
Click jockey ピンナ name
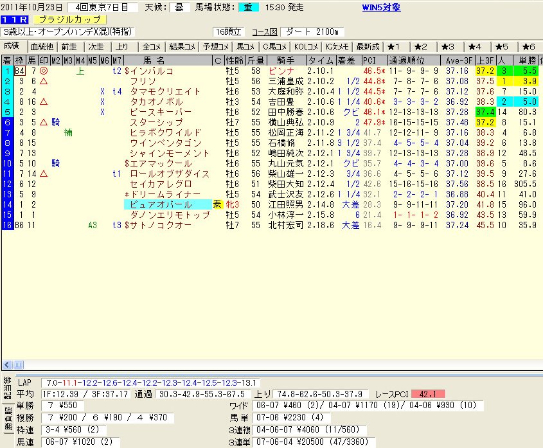tap(281, 71)
